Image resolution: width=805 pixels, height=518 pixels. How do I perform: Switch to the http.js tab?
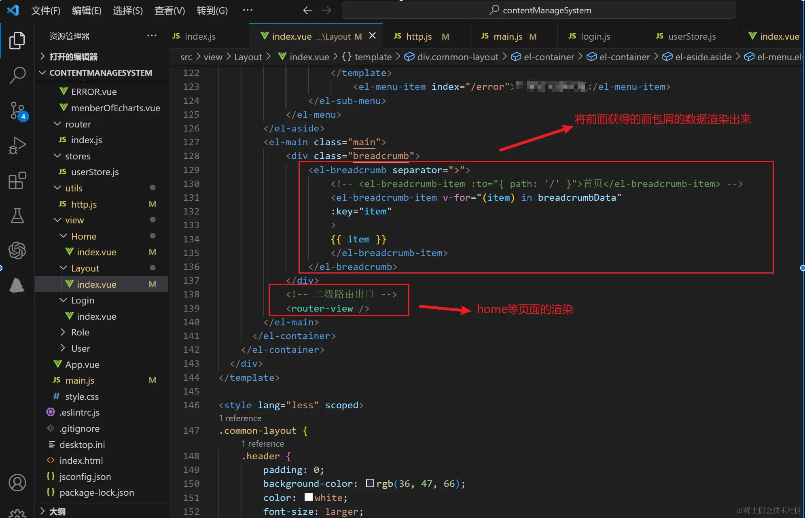pyautogui.click(x=419, y=36)
